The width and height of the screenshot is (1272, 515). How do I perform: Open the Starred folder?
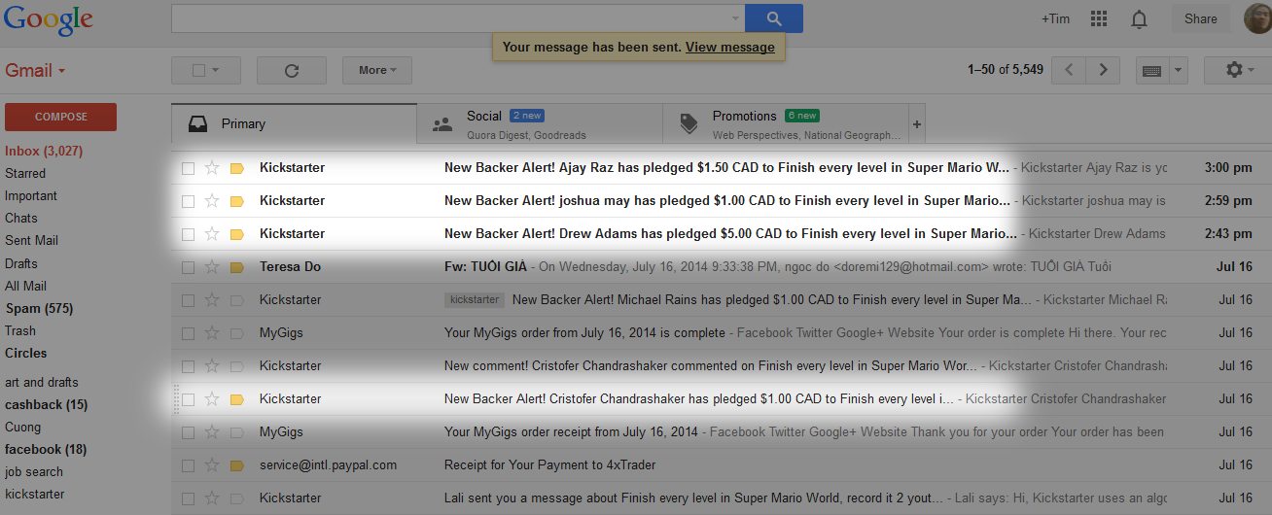pyautogui.click(x=25, y=174)
